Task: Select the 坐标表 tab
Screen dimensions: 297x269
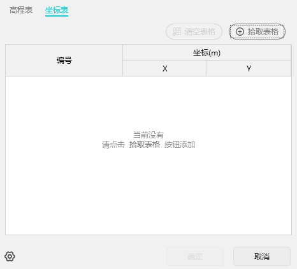Action: click(57, 11)
